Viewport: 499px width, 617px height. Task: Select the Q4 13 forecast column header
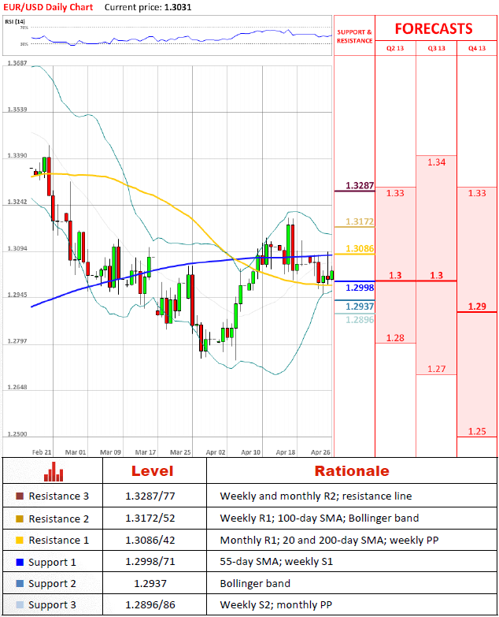pyautogui.click(x=477, y=48)
